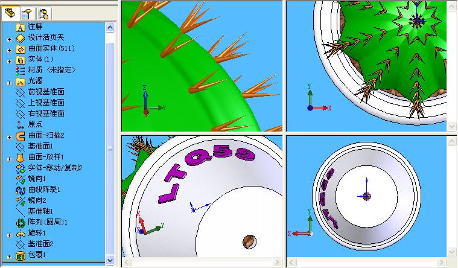Click the 前视基准面 plane icon
Viewport: 458px width, 268px height.
point(20,92)
